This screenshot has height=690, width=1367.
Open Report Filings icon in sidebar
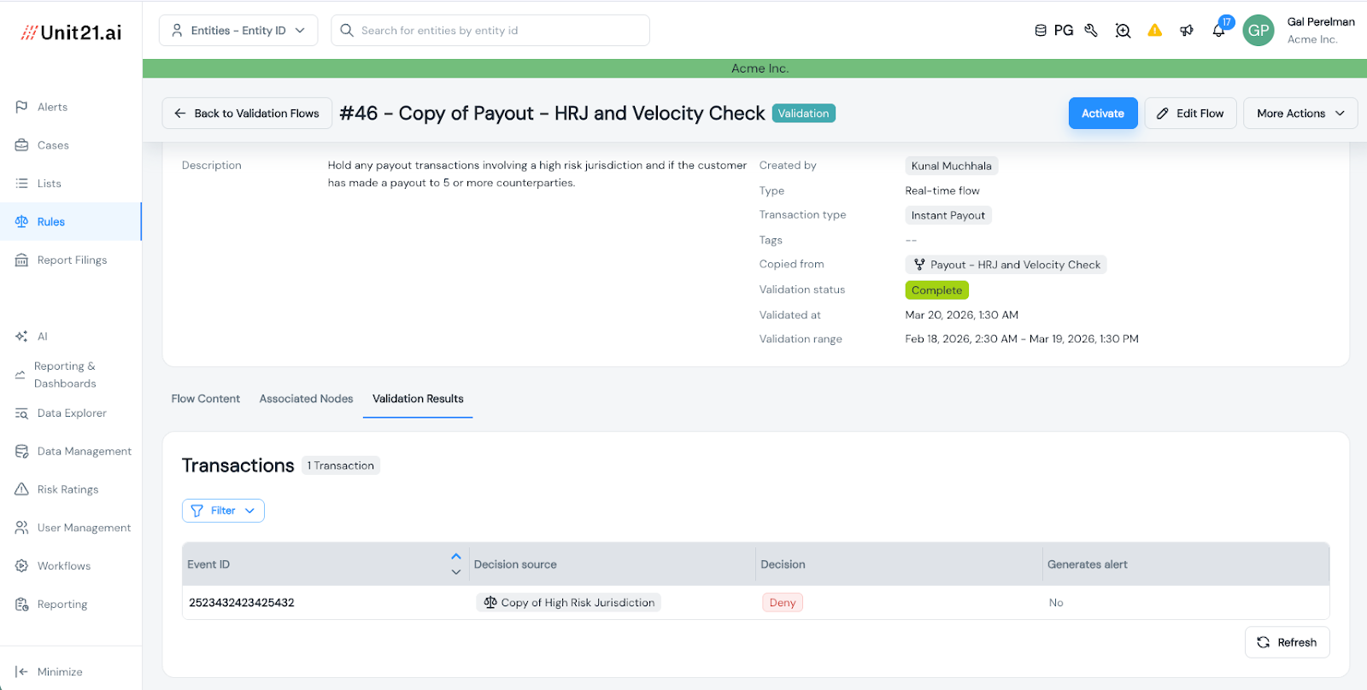[x=21, y=260]
